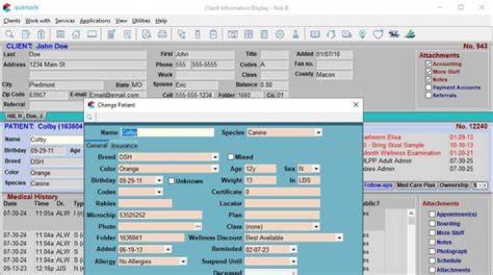The width and height of the screenshot is (493, 275).
Task: Check the Mixed breed checkbox
Action: (231, 157)
